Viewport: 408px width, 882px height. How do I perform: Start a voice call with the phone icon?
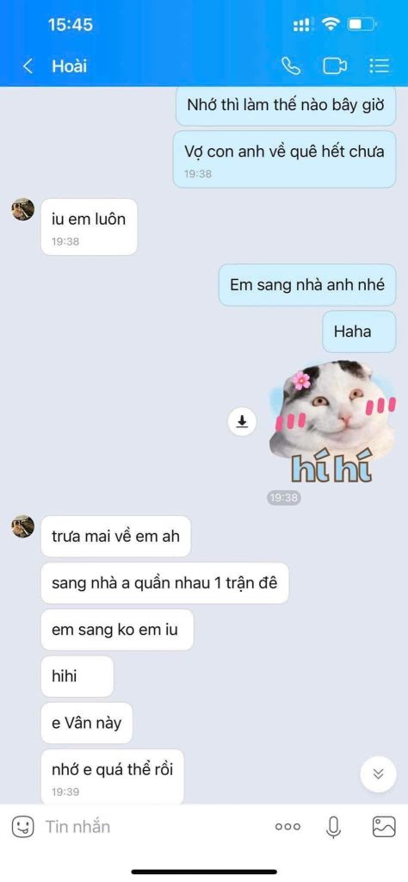[291, 66]
